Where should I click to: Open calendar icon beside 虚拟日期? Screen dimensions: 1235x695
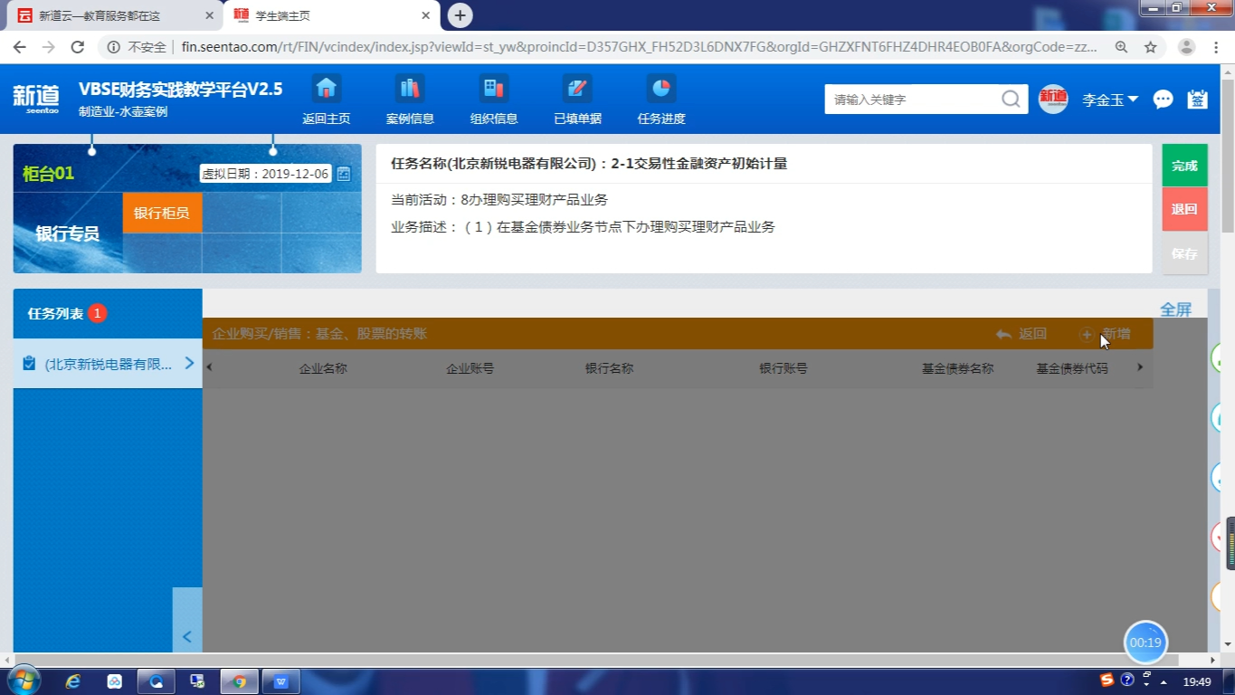click(344, 174)
